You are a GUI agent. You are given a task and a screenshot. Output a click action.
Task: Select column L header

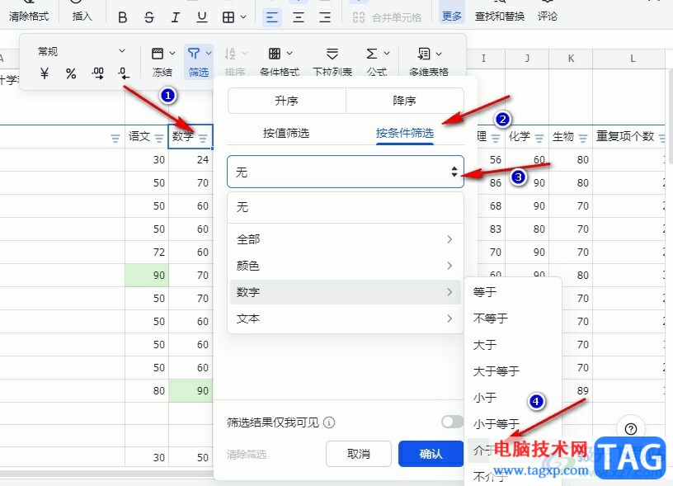pyautogui.click(x=633, y=59)
